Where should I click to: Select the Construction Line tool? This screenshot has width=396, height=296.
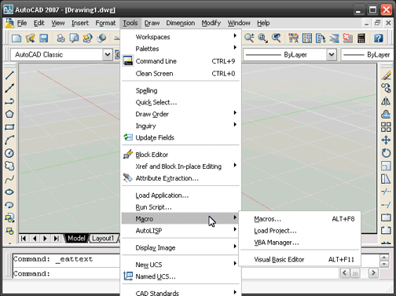[9, 88]
